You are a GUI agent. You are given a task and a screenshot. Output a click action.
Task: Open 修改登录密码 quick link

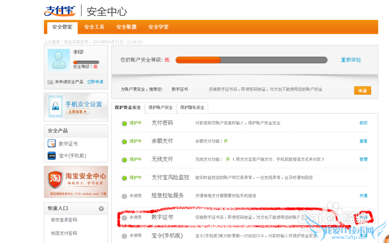coord(64,220)
